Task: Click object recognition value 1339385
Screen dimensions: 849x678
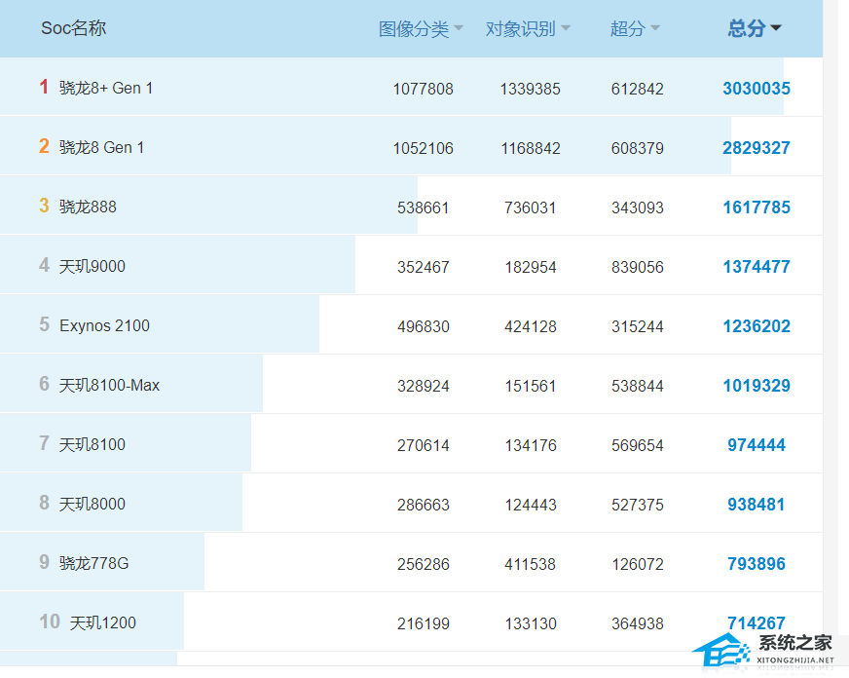Action: tap(530, 89)
